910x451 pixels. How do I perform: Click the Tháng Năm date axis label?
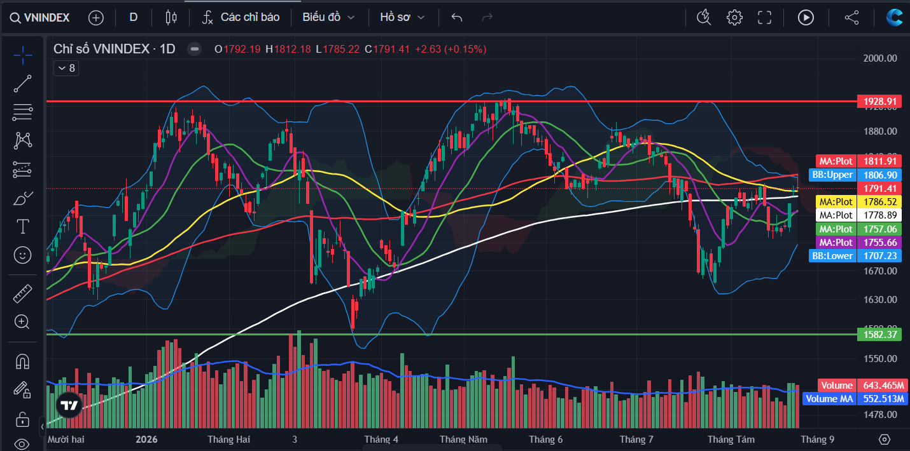coord(463,440)
